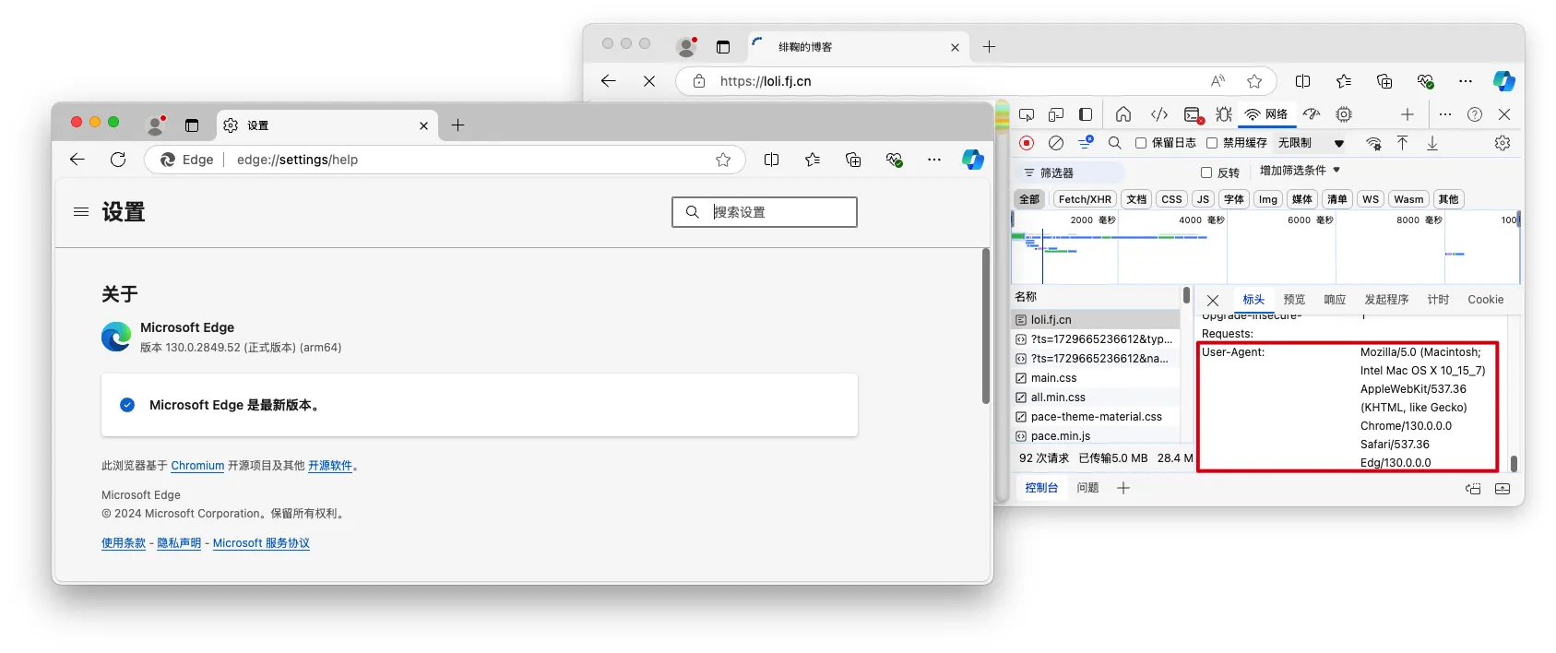Open the settings hamburger menu
The image size is (1556, 653).
(81, 212)
